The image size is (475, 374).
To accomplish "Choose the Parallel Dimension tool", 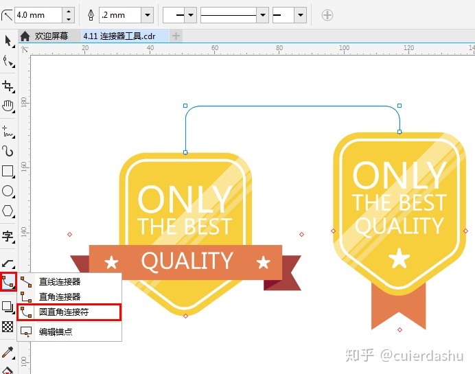I will click(8, 263).
